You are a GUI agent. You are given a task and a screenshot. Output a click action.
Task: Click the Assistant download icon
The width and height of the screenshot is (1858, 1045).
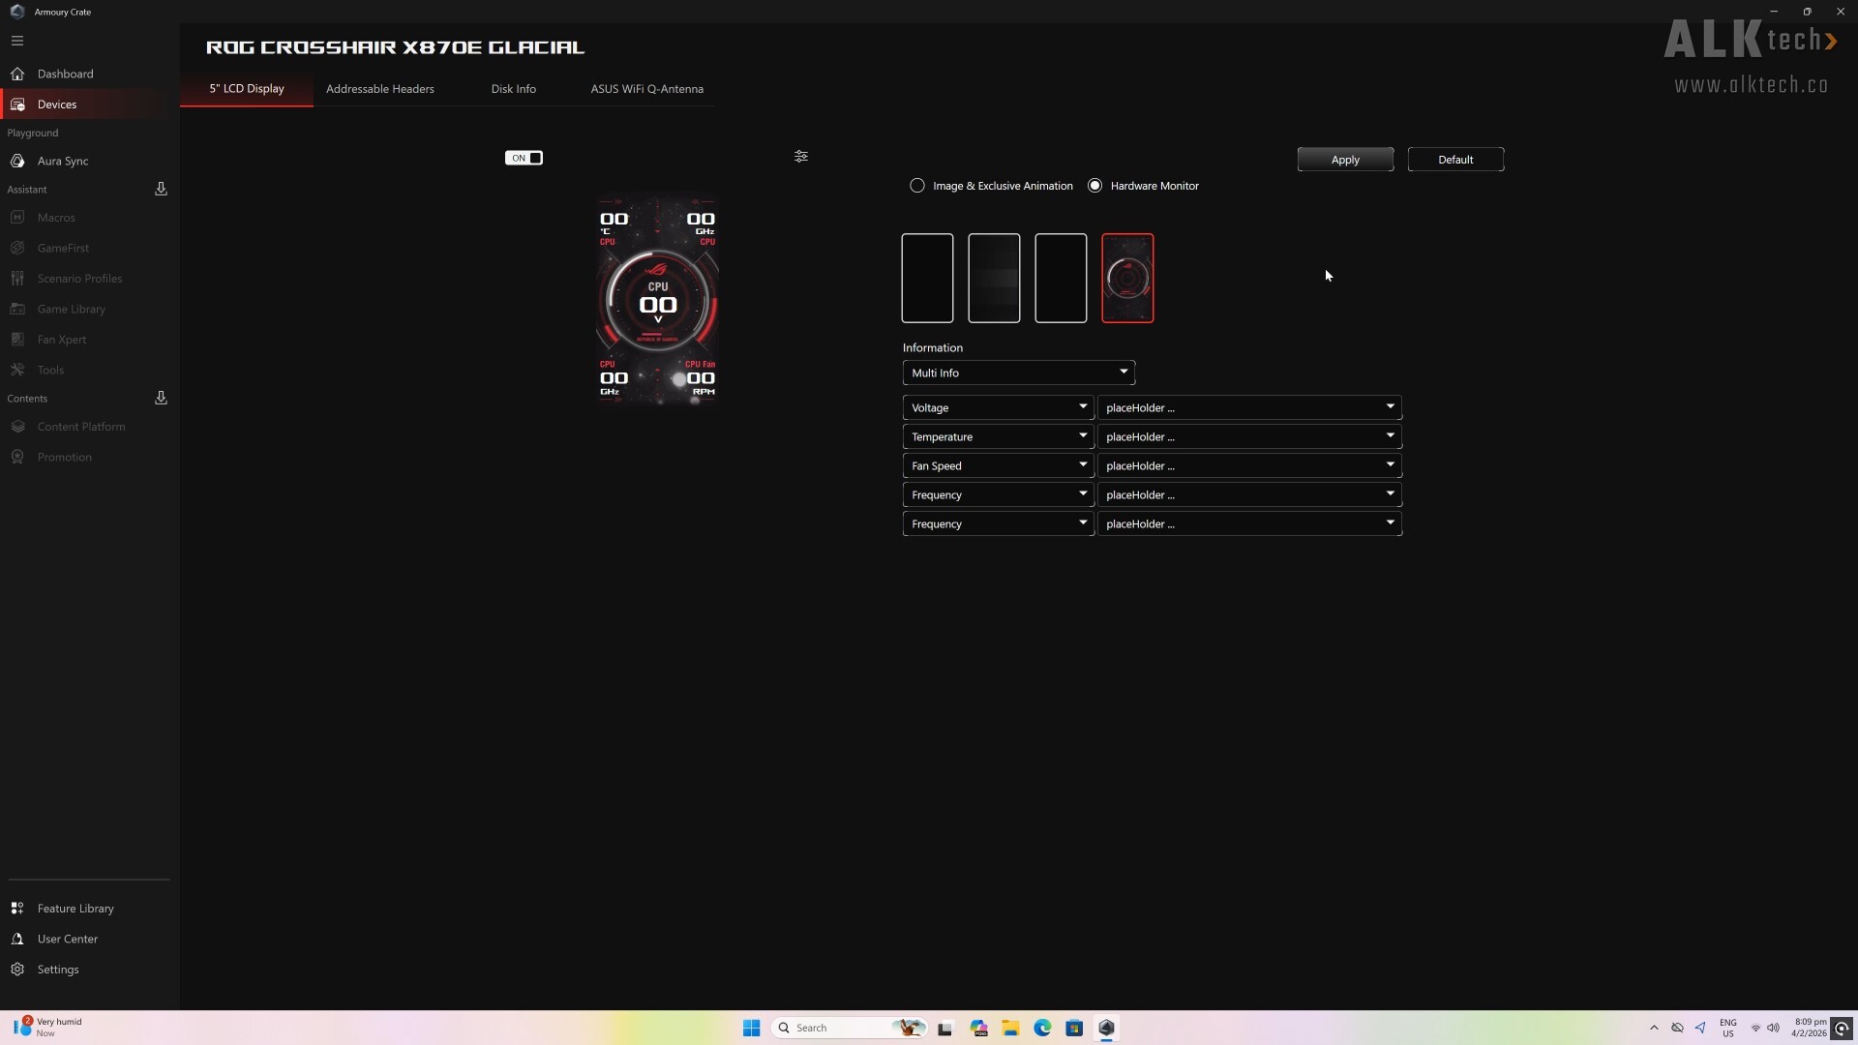161,189
